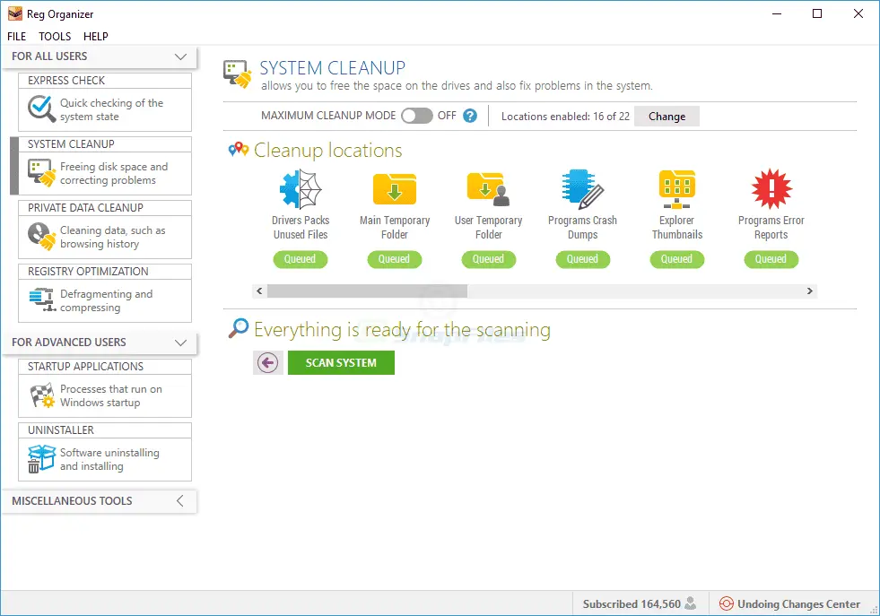Open the File menu

(16, 37)
